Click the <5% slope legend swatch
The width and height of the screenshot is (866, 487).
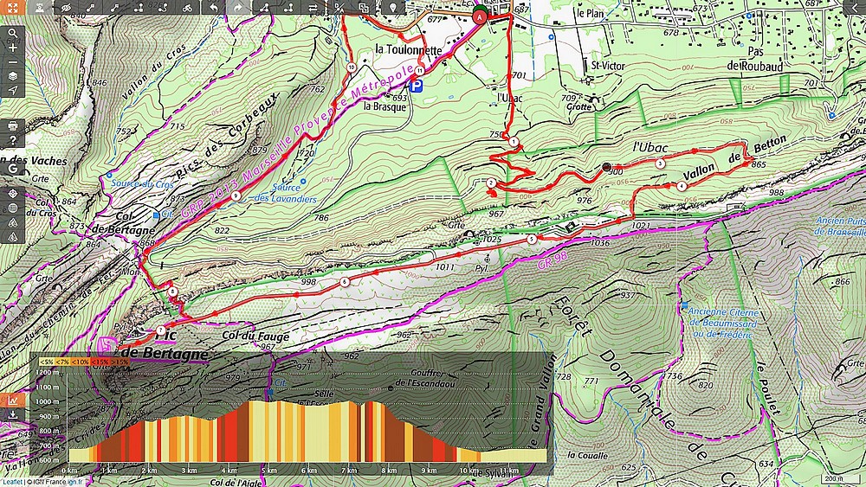tap(47, 362)
